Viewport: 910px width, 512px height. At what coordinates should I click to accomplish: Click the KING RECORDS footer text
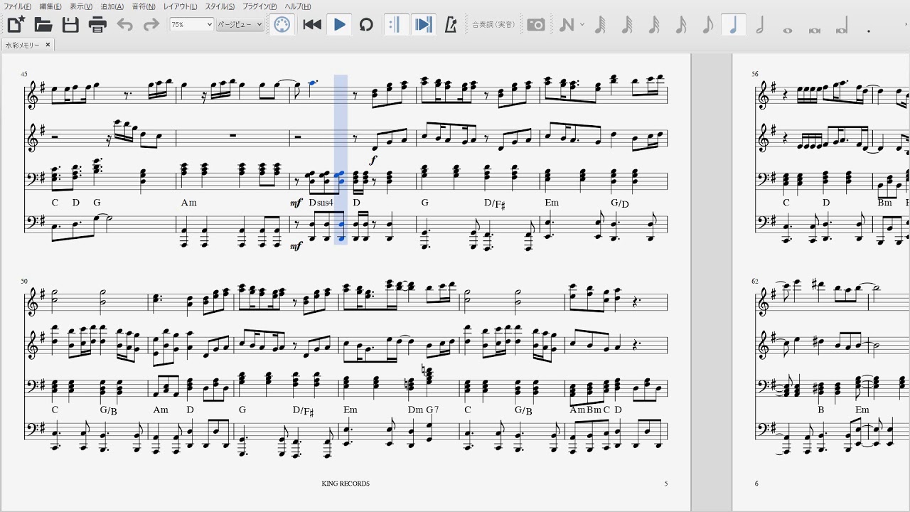(x=346, y=484)
